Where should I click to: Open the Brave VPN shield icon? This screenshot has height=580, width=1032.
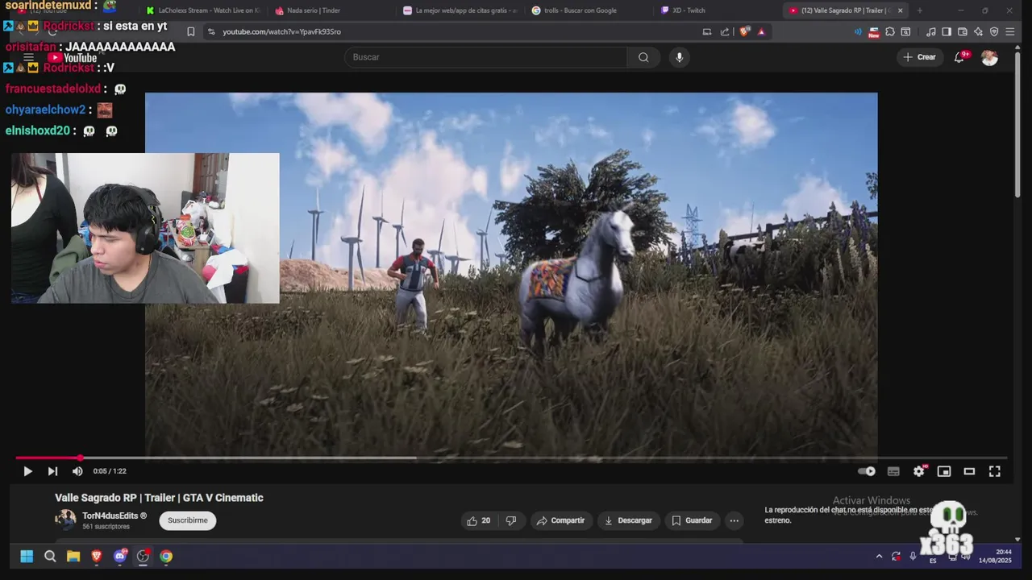994,31
